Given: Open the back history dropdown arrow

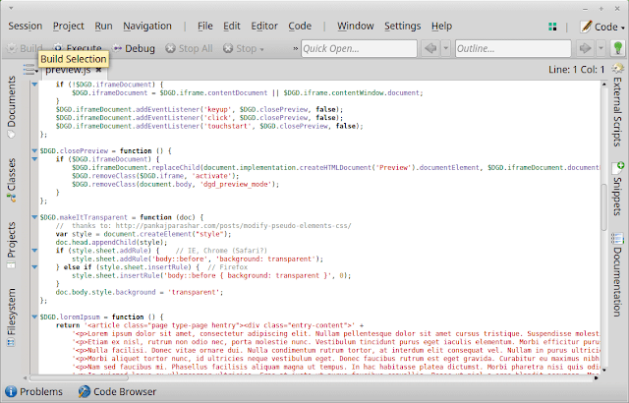Looking at the screenshot, I should point(445,48).
